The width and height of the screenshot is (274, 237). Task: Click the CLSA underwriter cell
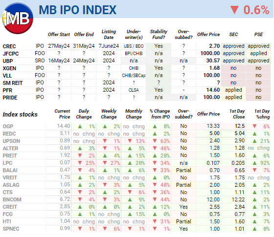[134, 90]
